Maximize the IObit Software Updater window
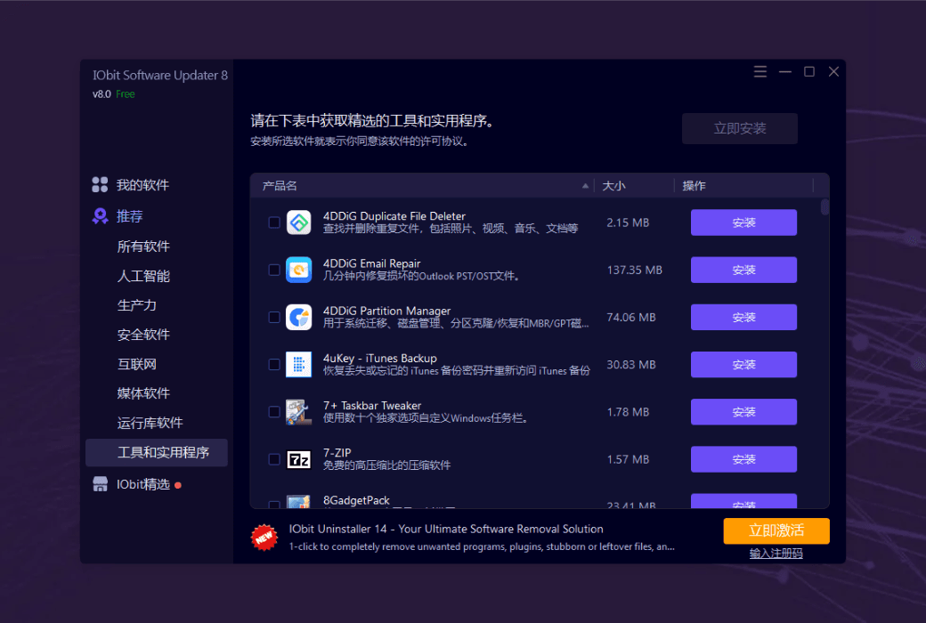926x623 pixels. coord(809,71)
